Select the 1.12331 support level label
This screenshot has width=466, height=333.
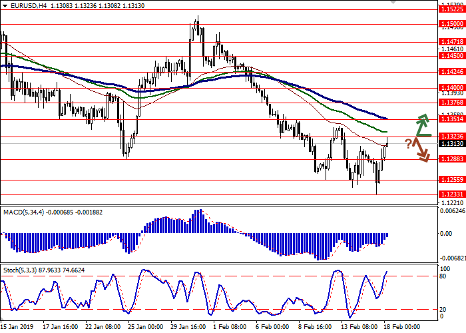(451, 194)
